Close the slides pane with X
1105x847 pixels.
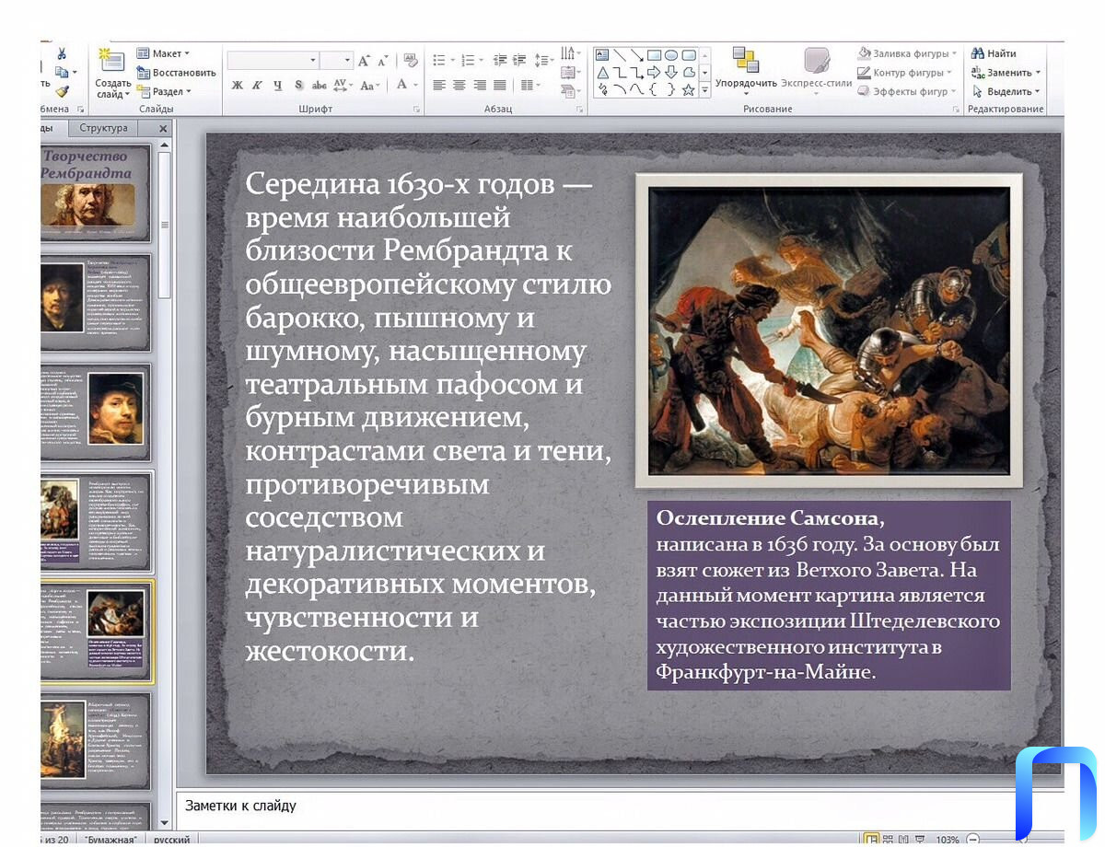[163, 129]
